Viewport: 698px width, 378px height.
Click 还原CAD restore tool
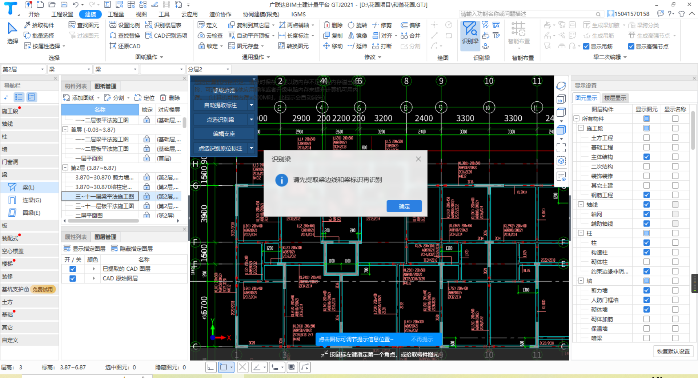pos(125,46)
